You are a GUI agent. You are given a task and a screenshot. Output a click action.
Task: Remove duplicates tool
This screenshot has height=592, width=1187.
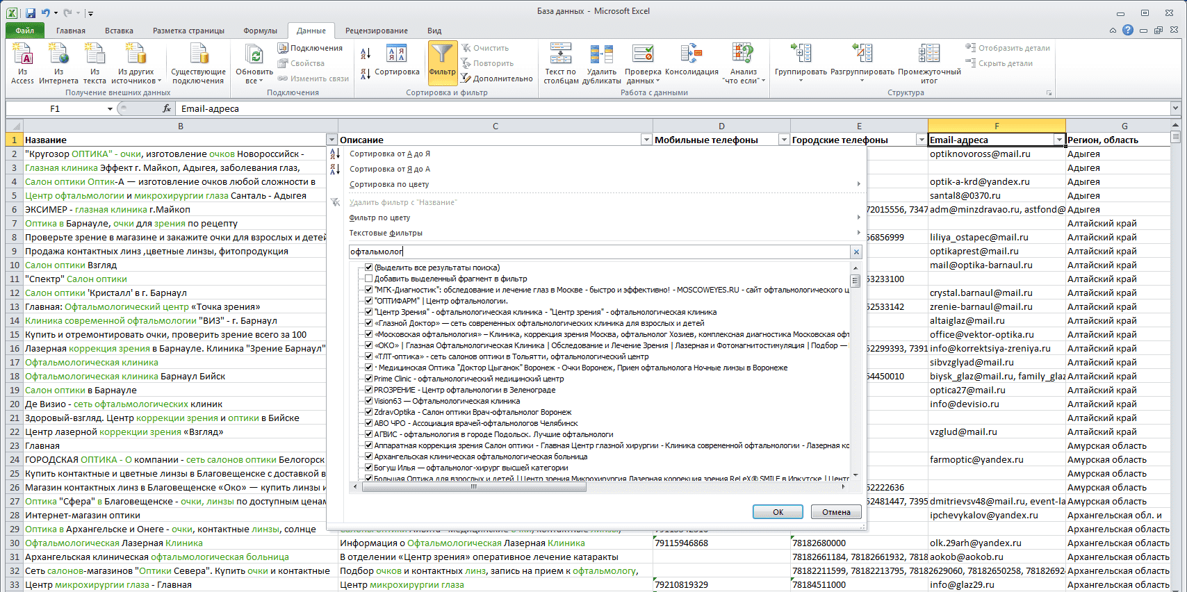[x=602, y=63]
